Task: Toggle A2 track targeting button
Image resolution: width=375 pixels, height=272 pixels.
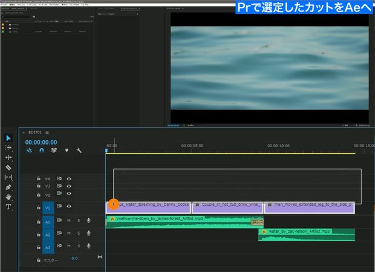Action: (48, 235)
